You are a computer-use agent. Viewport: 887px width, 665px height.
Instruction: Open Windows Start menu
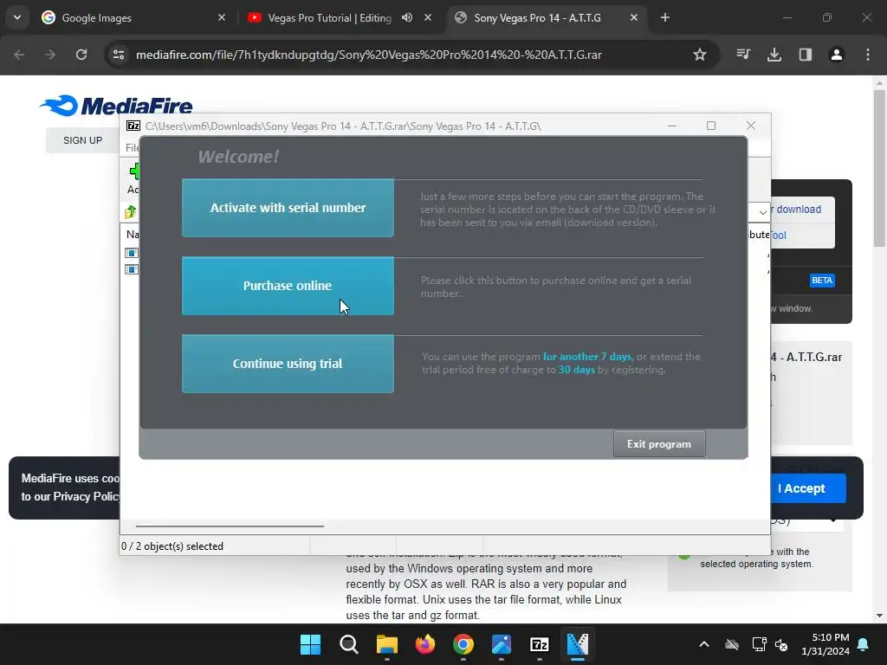[311, 644]
